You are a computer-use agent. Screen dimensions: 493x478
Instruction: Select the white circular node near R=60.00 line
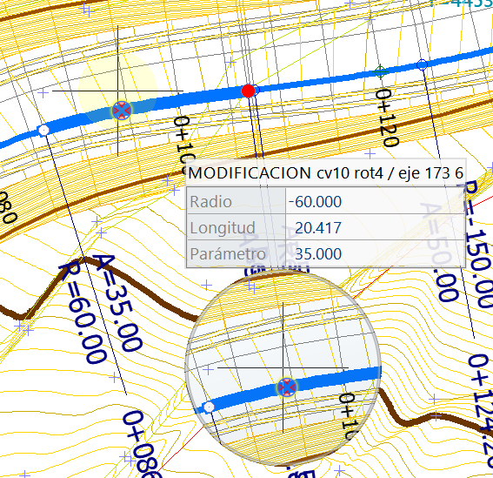click(43, 130)
